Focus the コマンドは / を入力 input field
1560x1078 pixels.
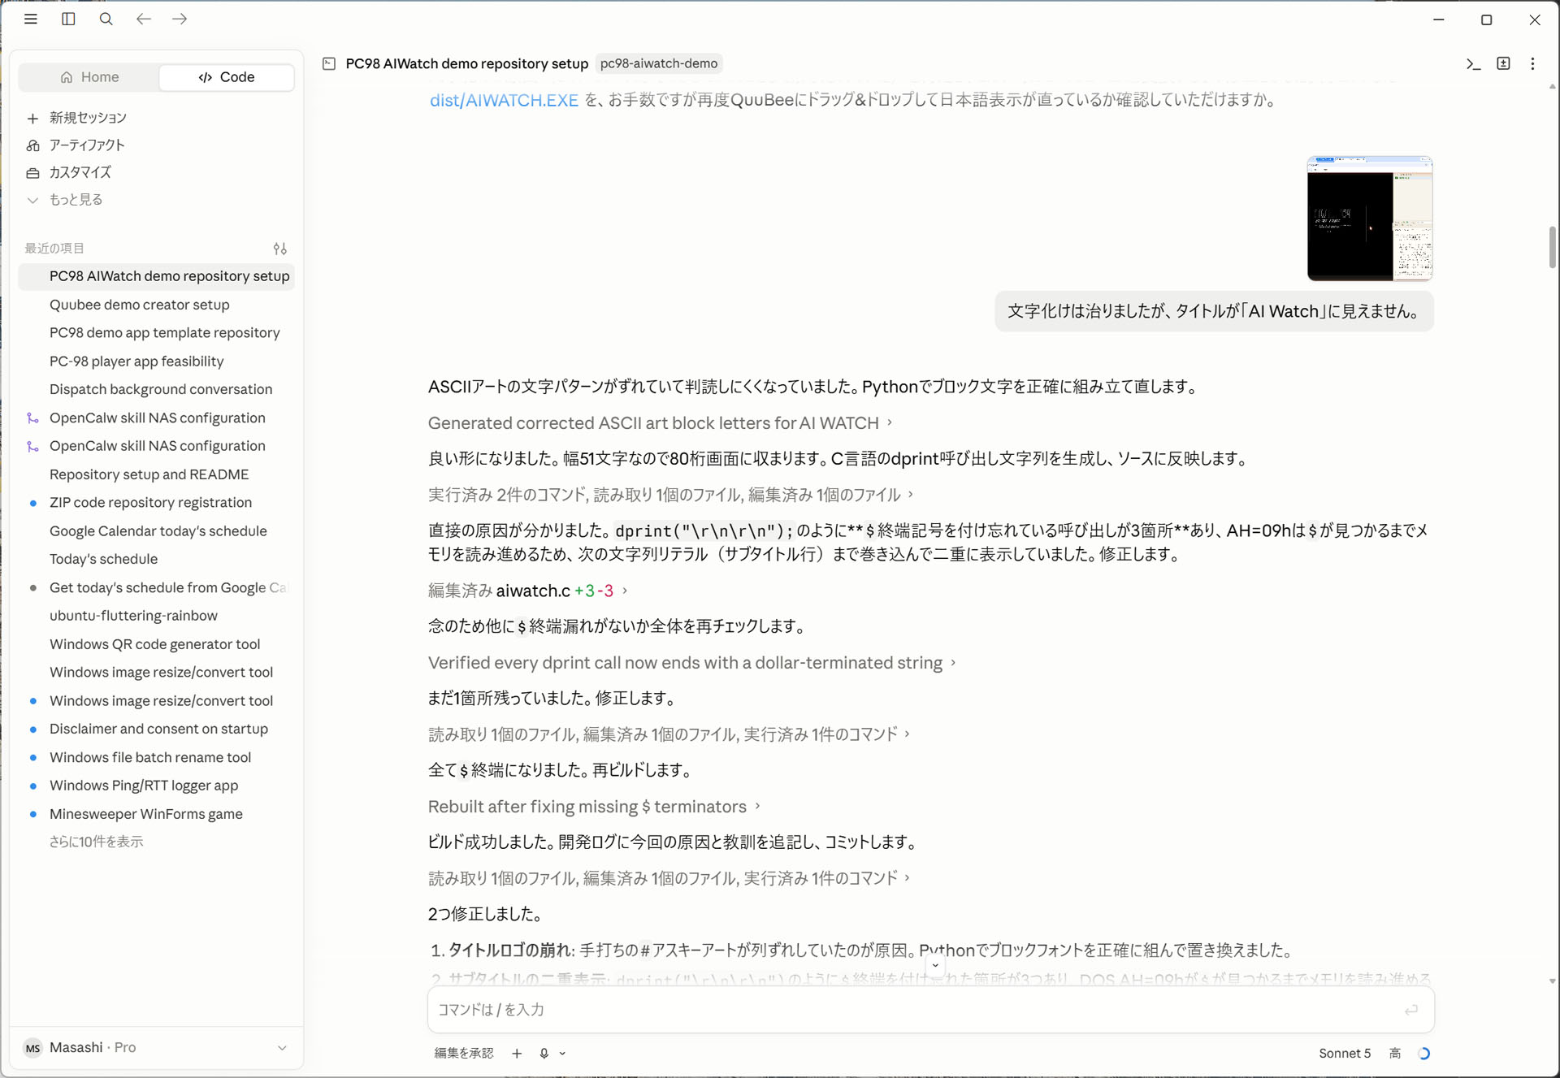931,1010
